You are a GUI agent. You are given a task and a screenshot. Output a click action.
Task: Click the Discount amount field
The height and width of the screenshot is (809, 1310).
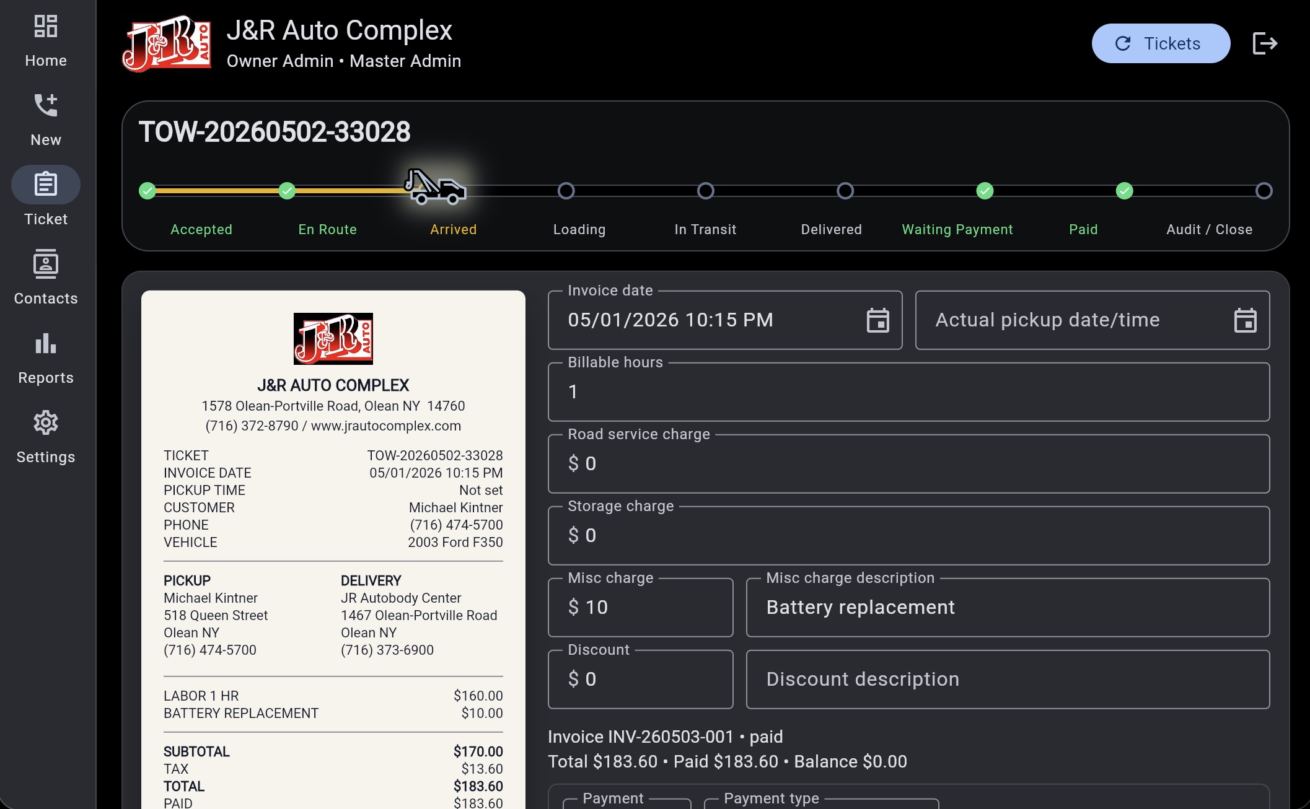click(641, 680)
